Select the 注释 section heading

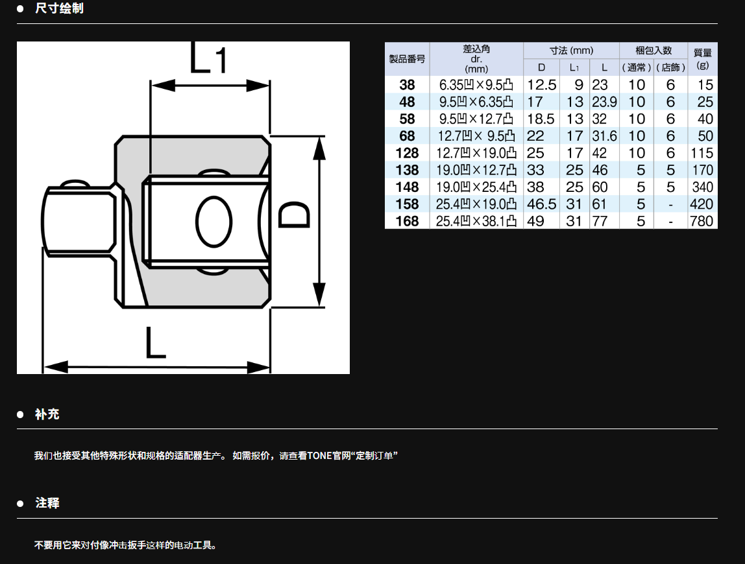[x=47, y=504]
